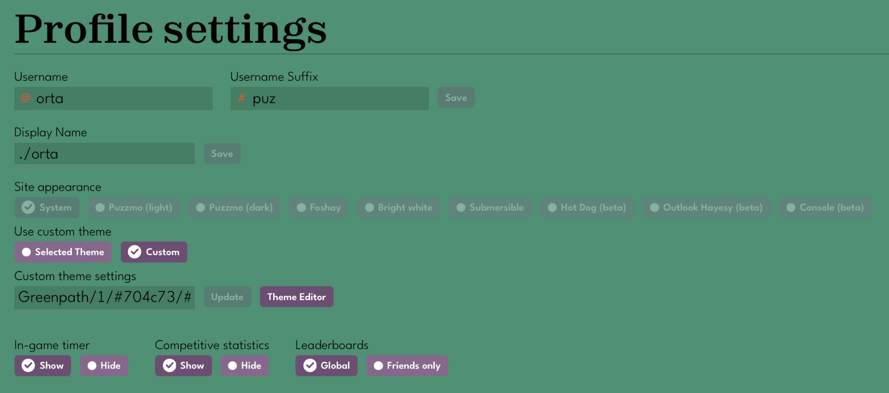Click the Leaderboards label

(331, 345)
